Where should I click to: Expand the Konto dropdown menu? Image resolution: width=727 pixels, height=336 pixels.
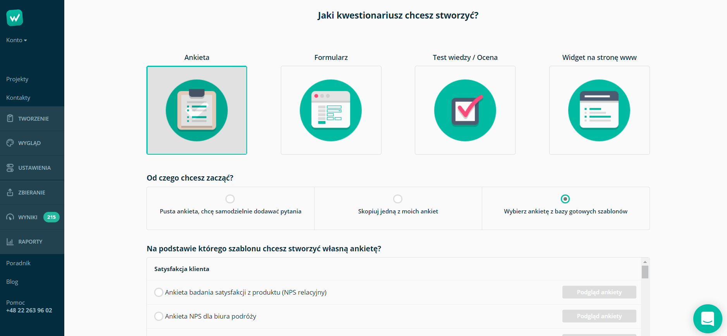coord(17,40)
